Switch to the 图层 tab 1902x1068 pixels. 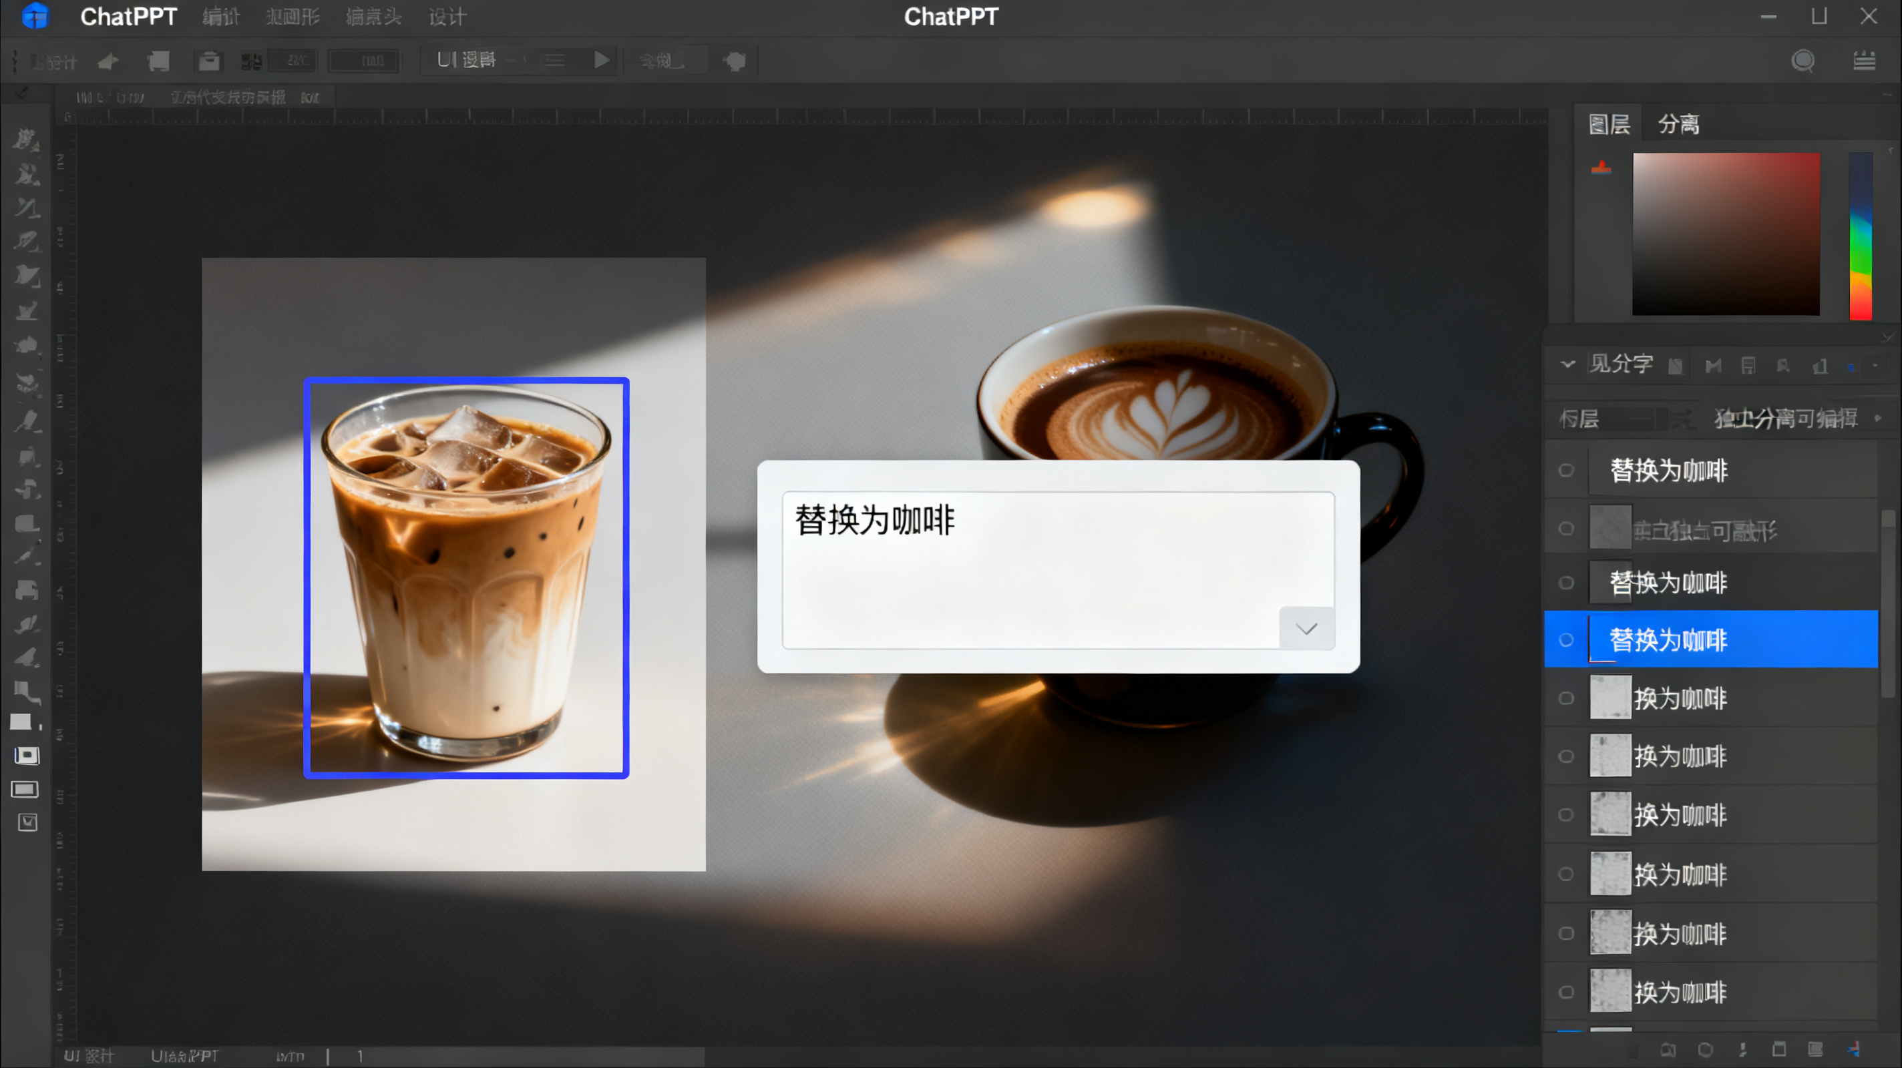point(1609,124)
